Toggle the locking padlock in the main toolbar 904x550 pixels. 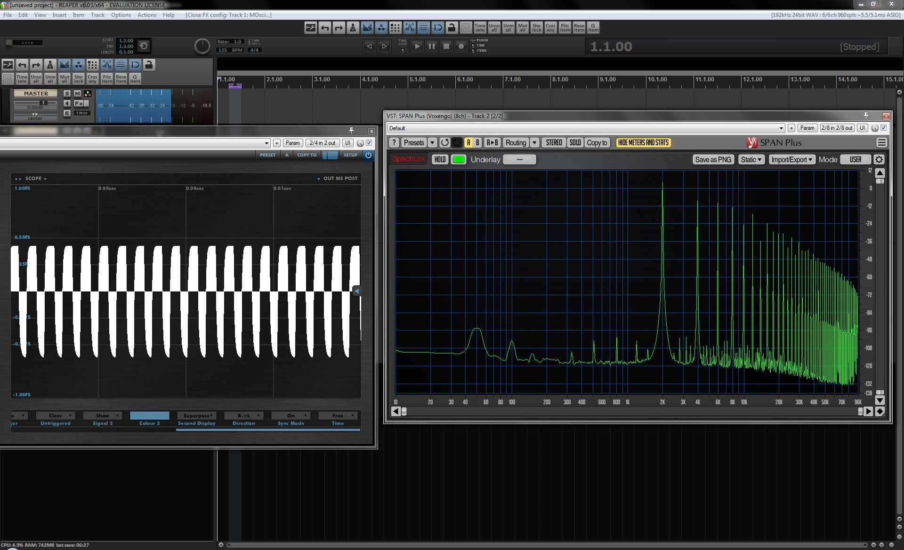(452, 28)
